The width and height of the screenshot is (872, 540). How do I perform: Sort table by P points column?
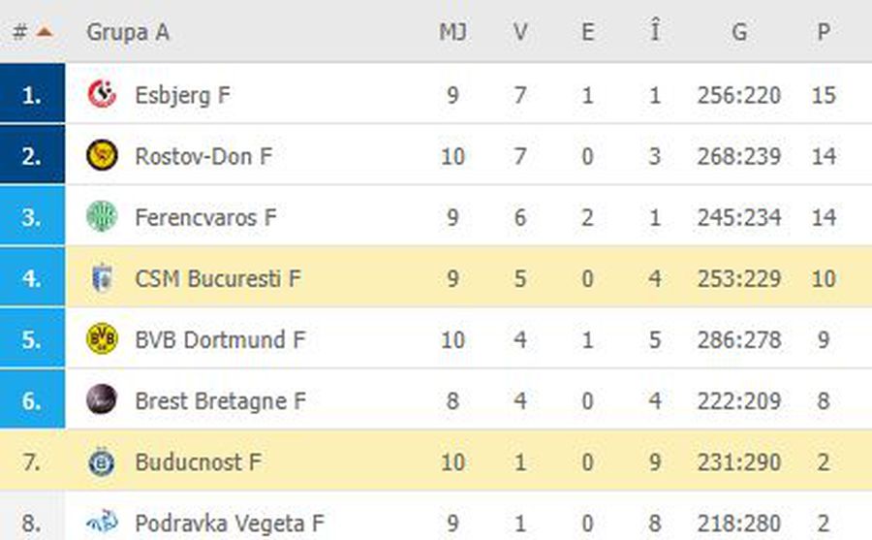tap(824, 32)
